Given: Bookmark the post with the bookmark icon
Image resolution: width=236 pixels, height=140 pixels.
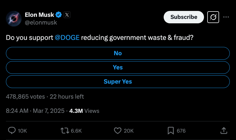Looking at the screenshot, I should [171, 131].
